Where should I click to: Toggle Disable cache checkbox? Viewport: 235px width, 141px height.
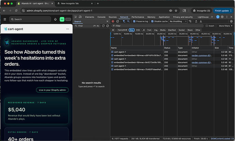153,21
